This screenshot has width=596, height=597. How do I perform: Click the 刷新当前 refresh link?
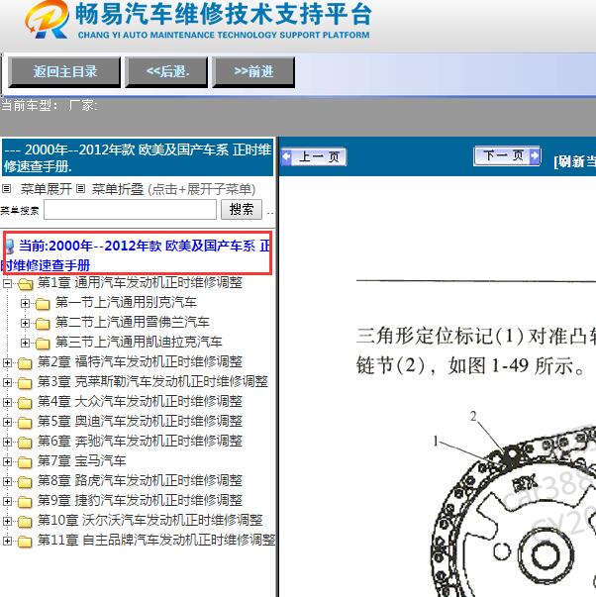pyautogui.click(x=575, y=161)
